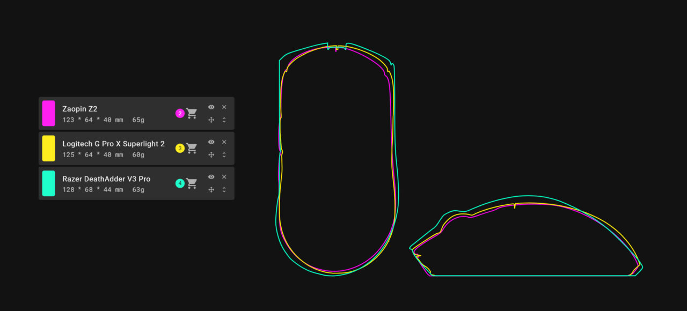Image resolution: width=687 pixels, height=311 pixels.
Task: Click the yellow badge numbered 3
Action: coord(180,149)
